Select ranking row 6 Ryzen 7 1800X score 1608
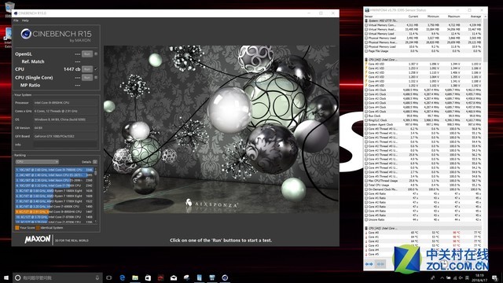This screenshot has height=283, width=503. 54,196
